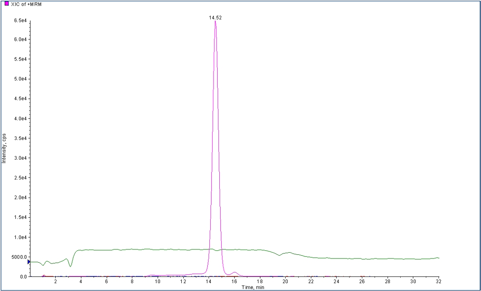
Task: Click the 20 minute tick label
Action: pos(285,282)
